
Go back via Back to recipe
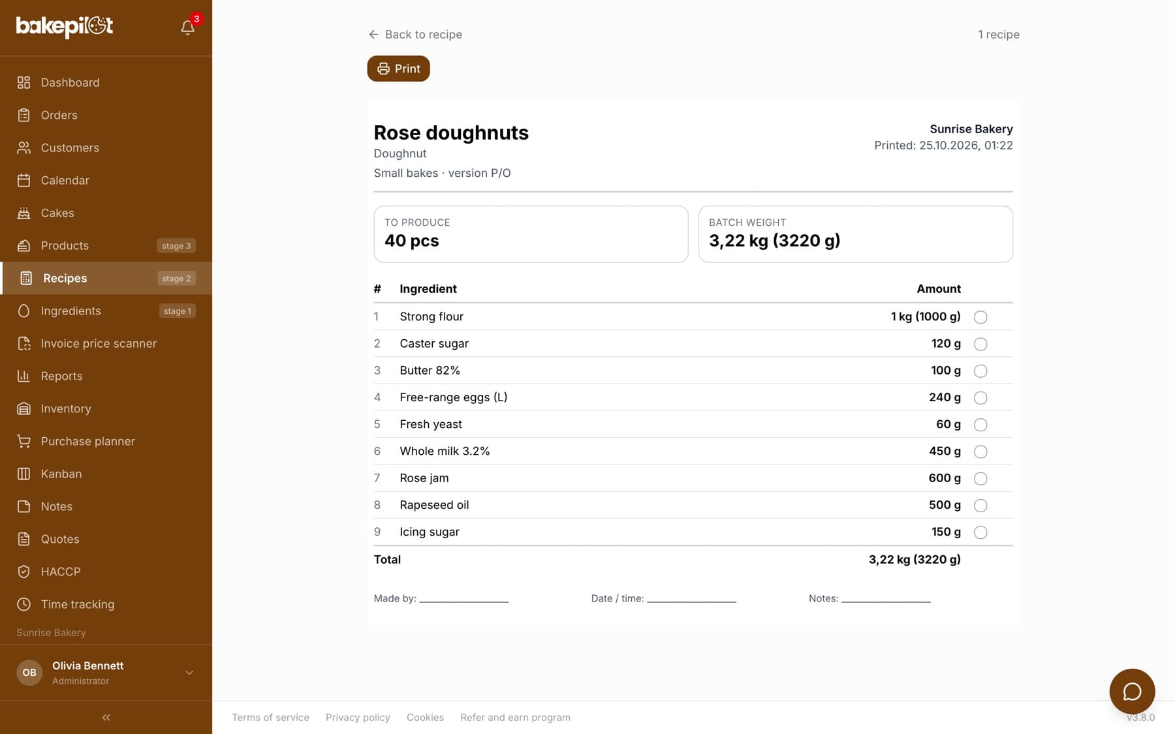tap(415, 35)
